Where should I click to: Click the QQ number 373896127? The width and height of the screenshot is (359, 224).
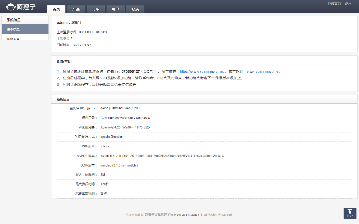(130, 71)
